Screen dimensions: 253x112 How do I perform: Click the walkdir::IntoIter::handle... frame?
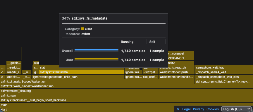click(176, 77)
